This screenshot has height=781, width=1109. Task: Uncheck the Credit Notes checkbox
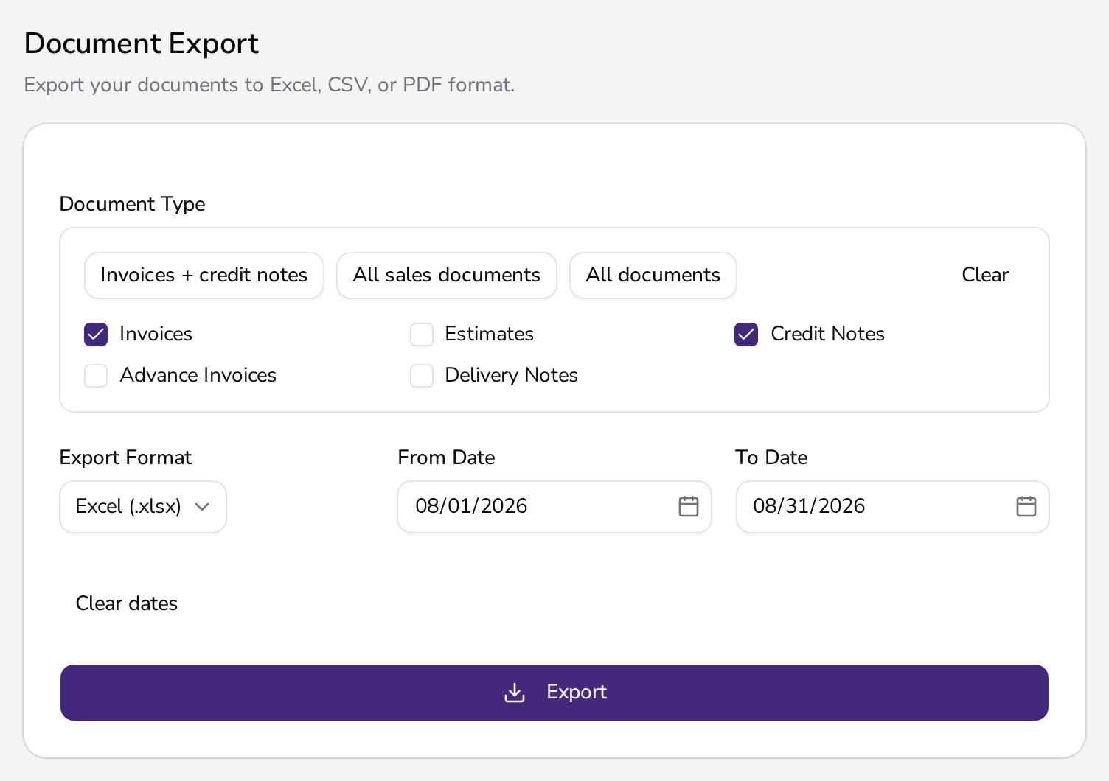[746, 335]
